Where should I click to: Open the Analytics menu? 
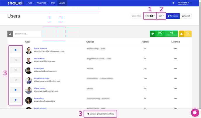(42, 3)
